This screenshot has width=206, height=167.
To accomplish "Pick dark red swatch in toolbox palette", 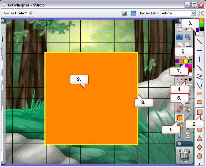I will 190,70.
